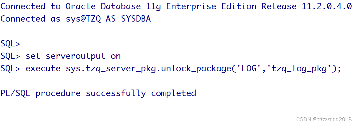
Task: Click the 'Connected as sys@TZQ' line
Action: (x=76, y=19)
